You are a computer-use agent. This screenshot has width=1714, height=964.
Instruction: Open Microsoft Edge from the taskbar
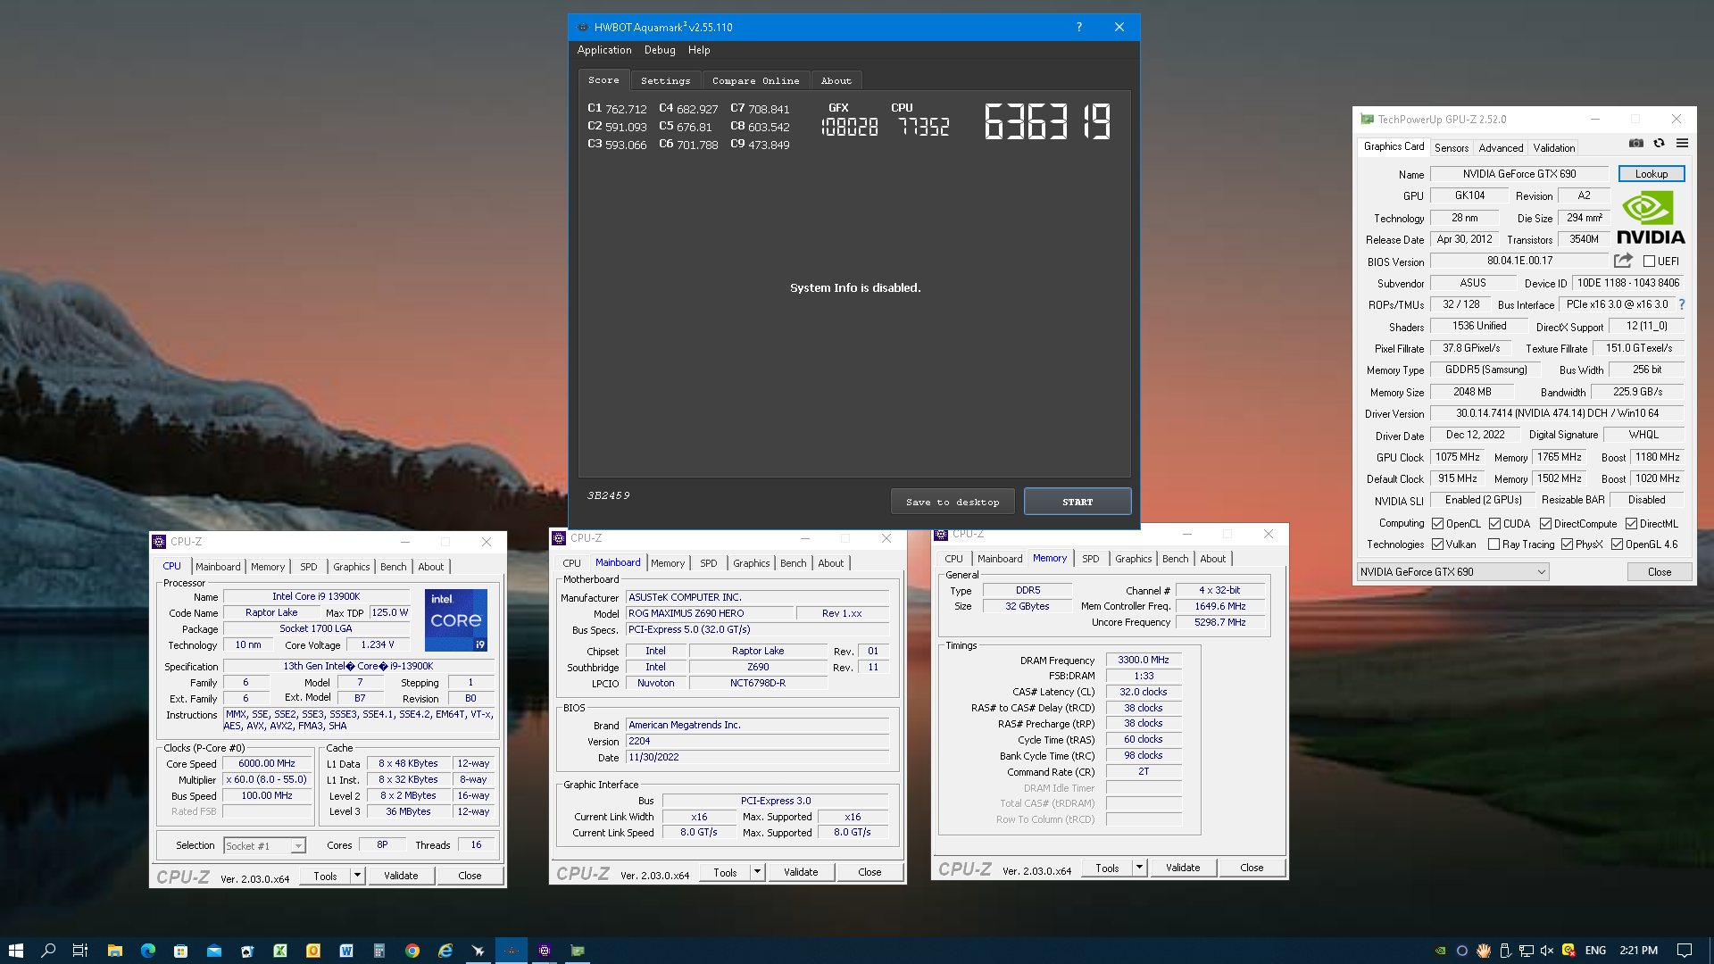pos(147,951)
